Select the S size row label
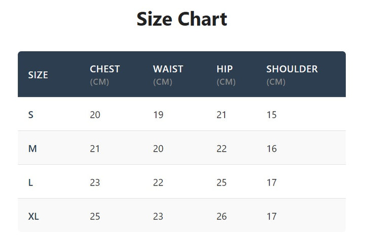Viewport: 365px width, 249px height. (x=31, y=115)
